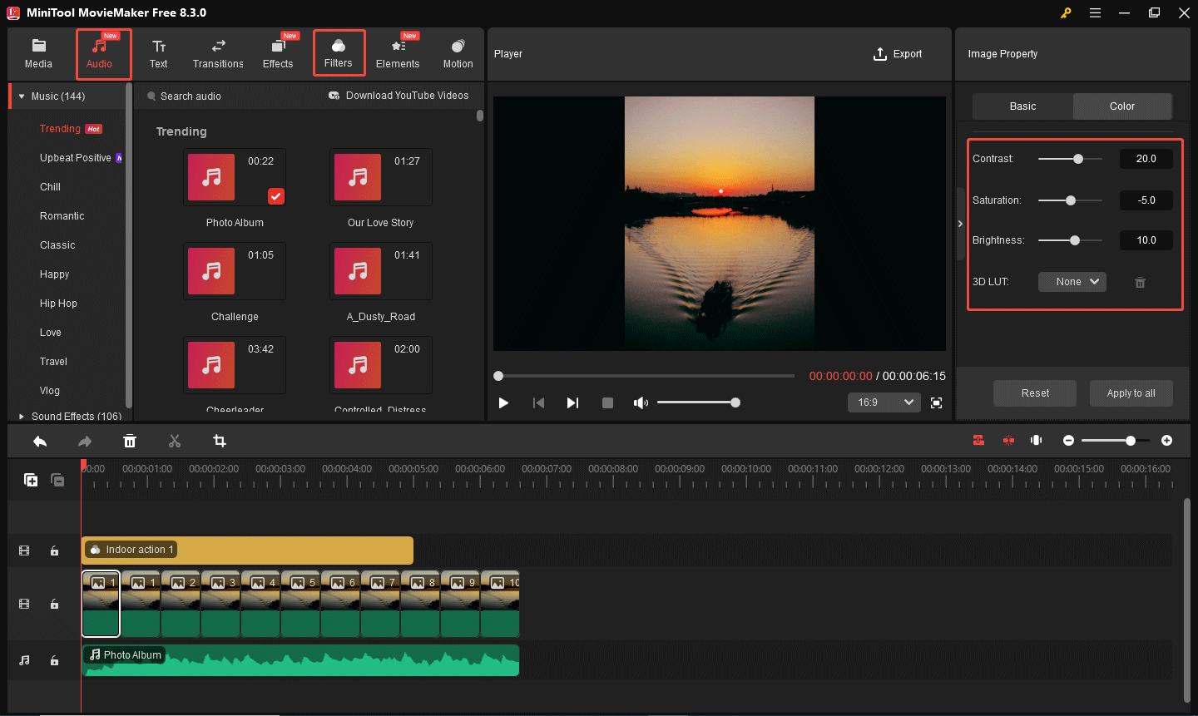The height and width of the screenshot is (716, 1198).
Task: Adjust the Brightness slider
Action: pyautogui.click(x=1070, y=240)
